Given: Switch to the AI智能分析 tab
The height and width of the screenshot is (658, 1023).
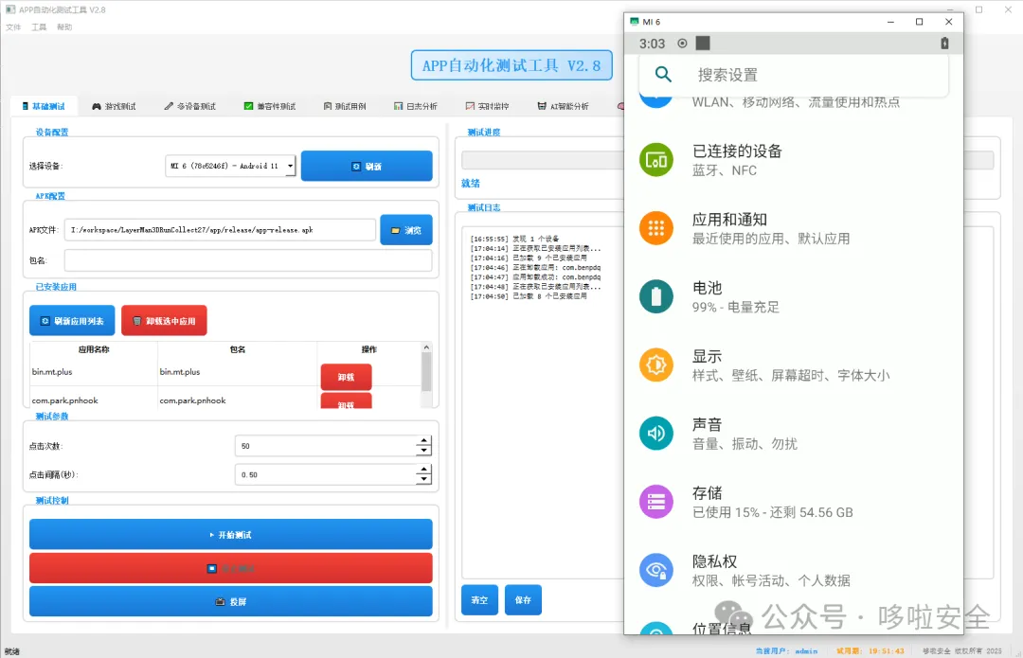Looking at the screenshot, I should click(x=564, y=106).
